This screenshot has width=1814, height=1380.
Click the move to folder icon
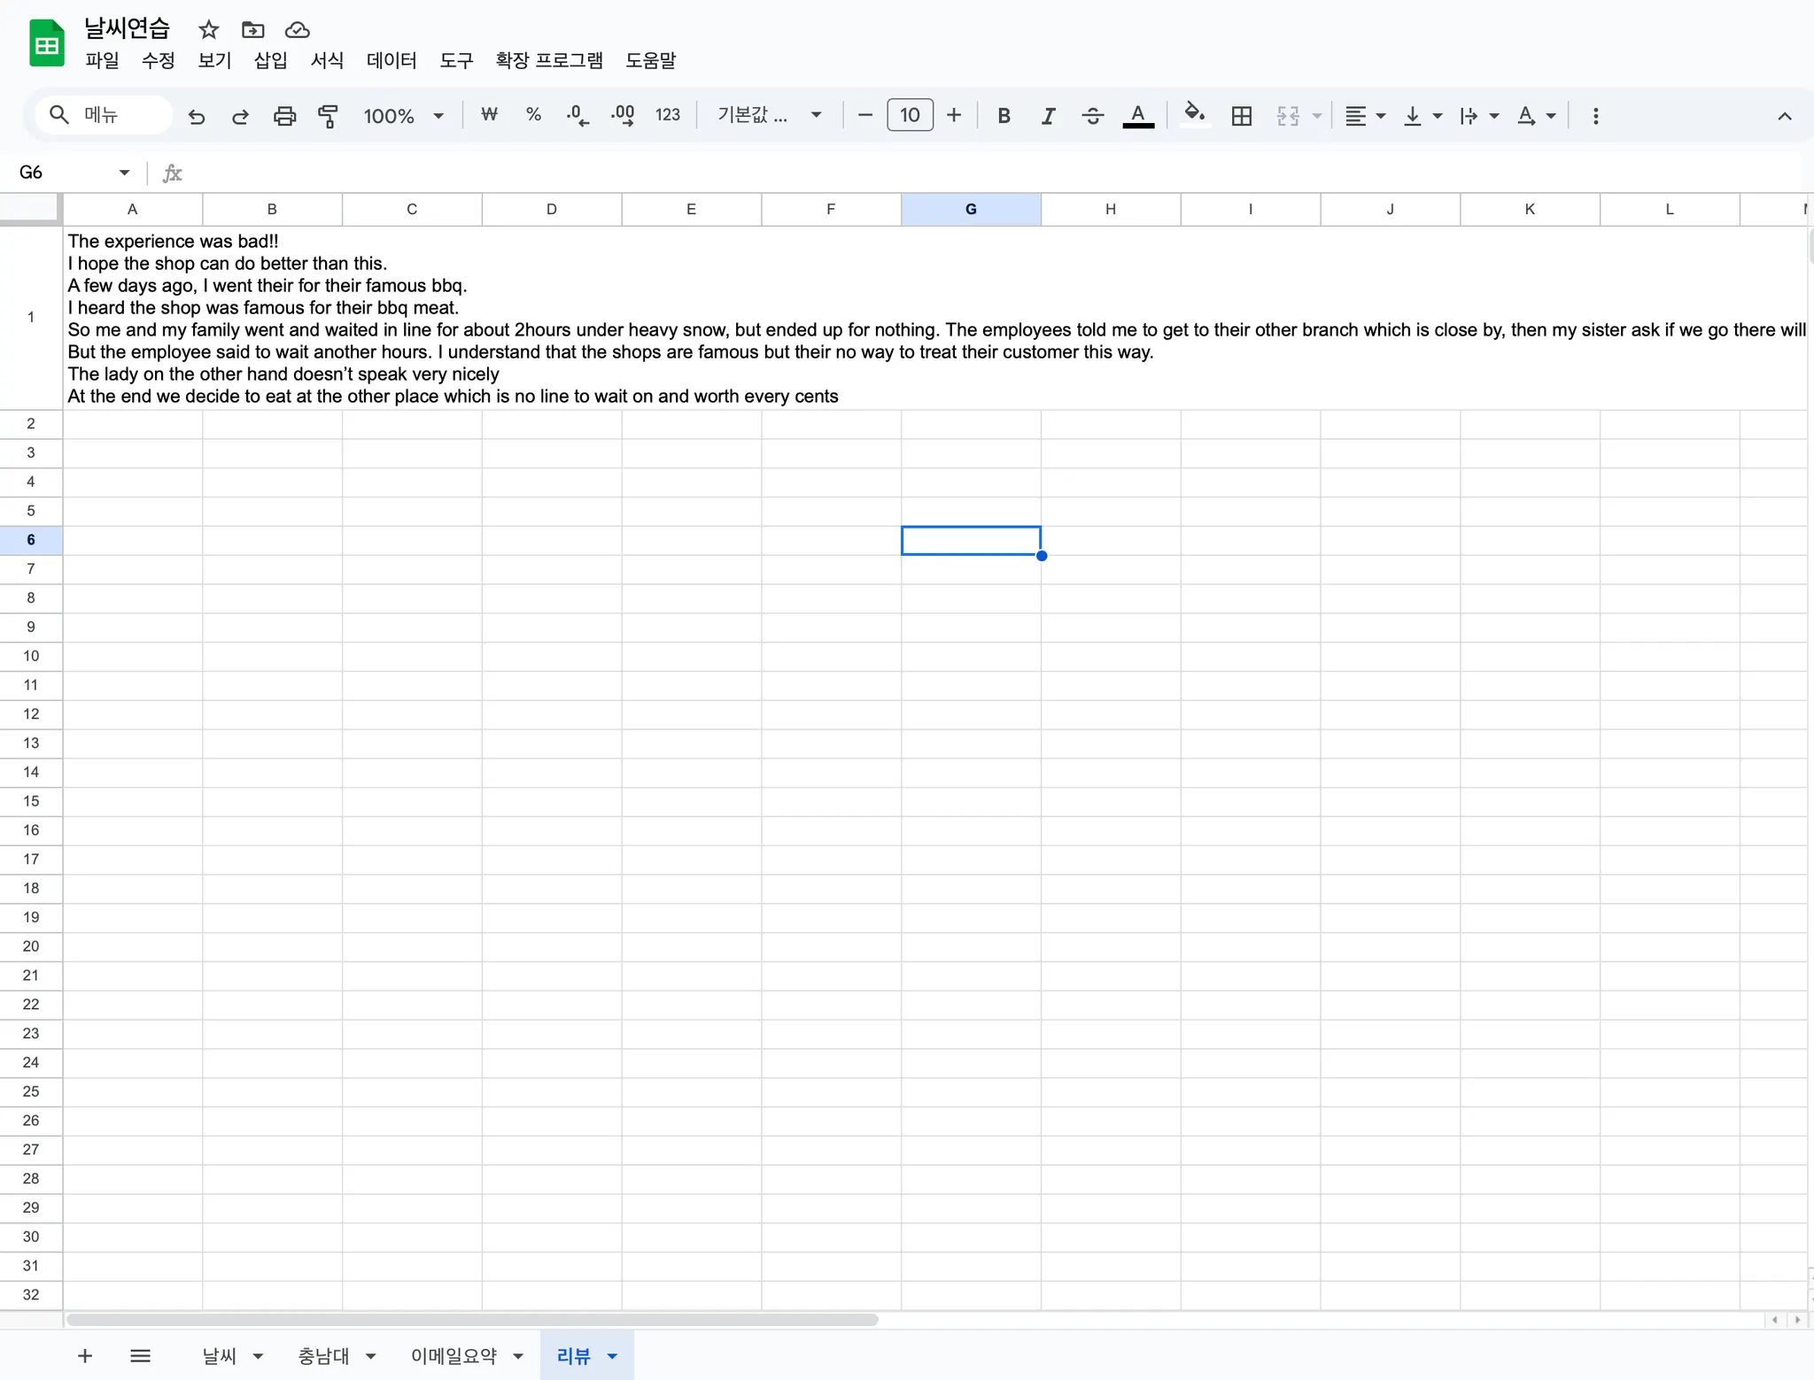pyautogui.click(x=252, y=29)
